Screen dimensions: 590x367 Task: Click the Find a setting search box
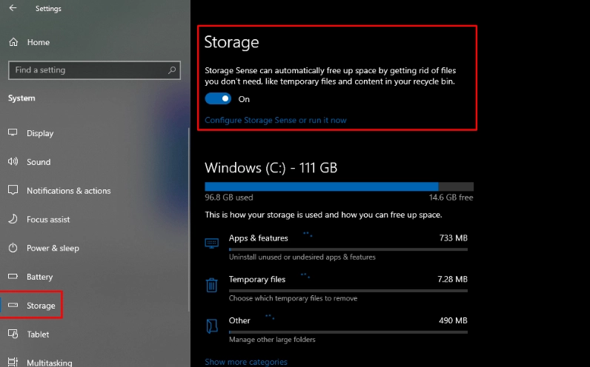[87, 70]
